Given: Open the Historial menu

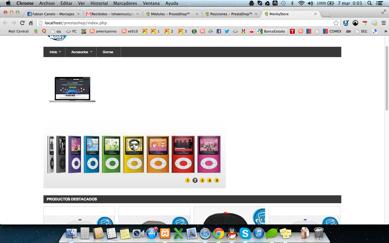Looking at the screenshot, I should pos(99,3).
